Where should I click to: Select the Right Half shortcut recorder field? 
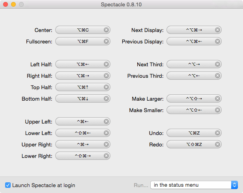83,76
